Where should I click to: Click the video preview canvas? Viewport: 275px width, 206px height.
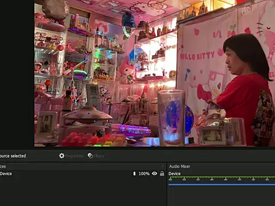click(155, 73)
